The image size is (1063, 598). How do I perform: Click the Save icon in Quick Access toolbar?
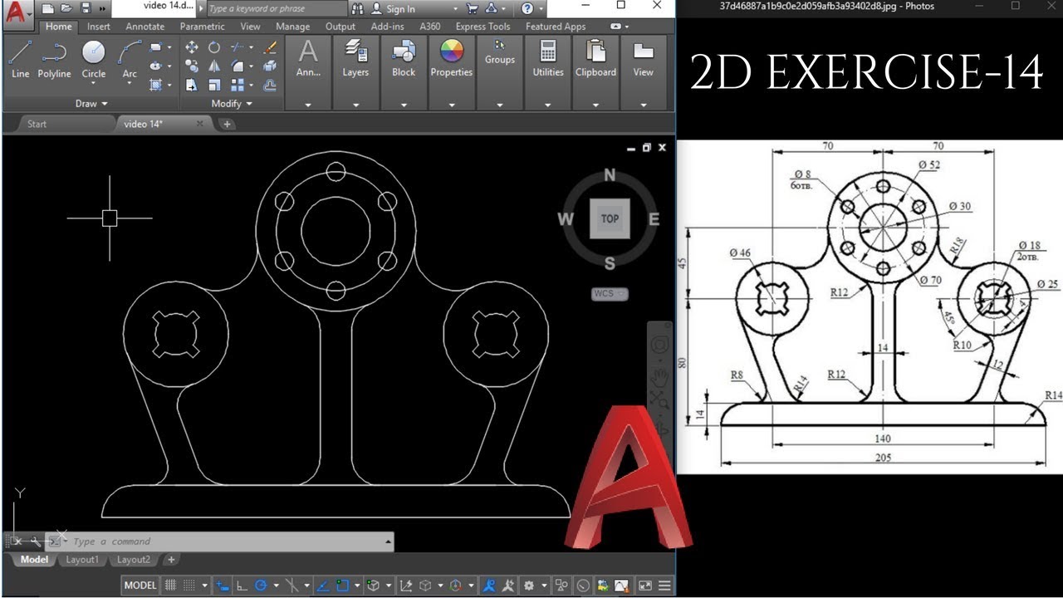[85, 8]
